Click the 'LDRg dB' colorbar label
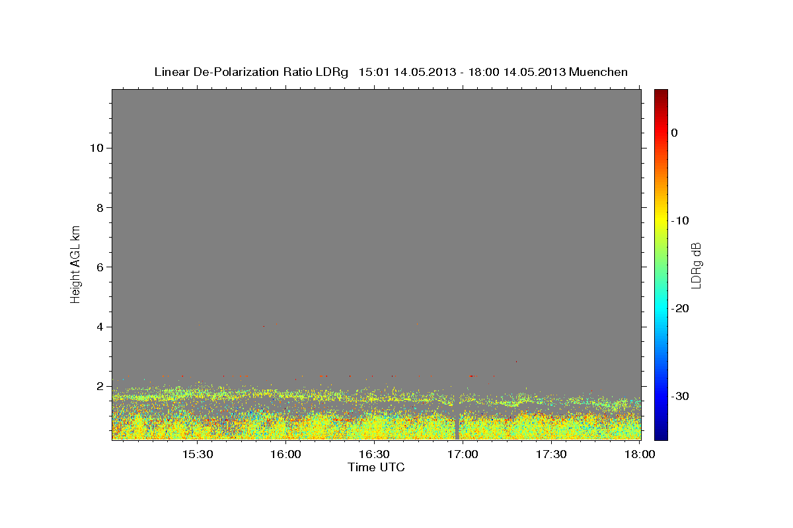 coord(696,265)
